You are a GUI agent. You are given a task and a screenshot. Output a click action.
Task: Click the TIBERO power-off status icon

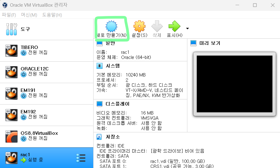pyautogui.click(x=24, y=53)
